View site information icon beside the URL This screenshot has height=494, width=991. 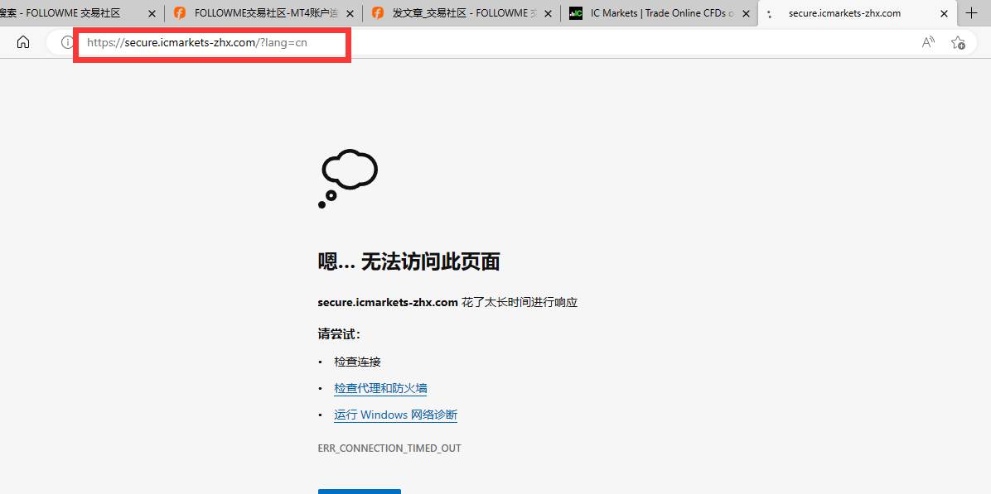click(66, 42)
